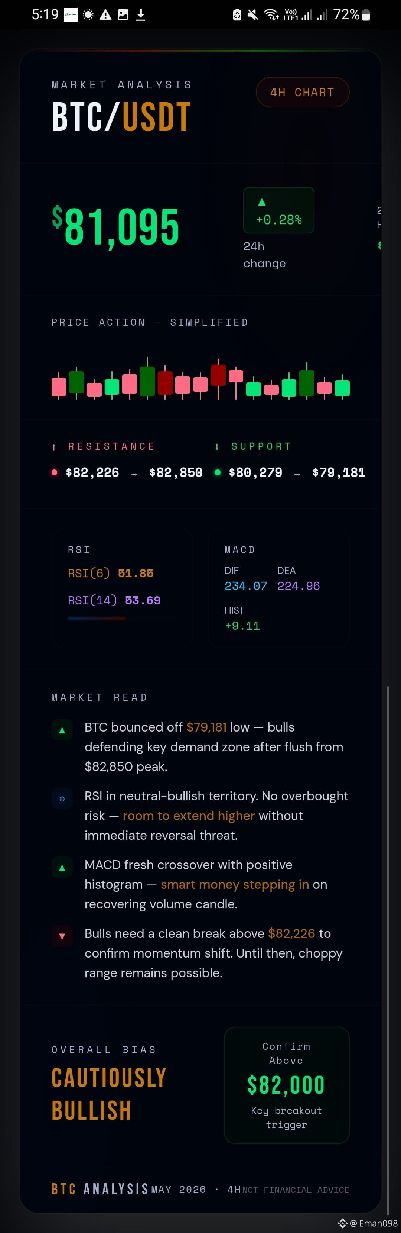This screenshot has width=401, height=1233.
Task: Click the +0.28% 24h change badge
Action: pos(278,210)
